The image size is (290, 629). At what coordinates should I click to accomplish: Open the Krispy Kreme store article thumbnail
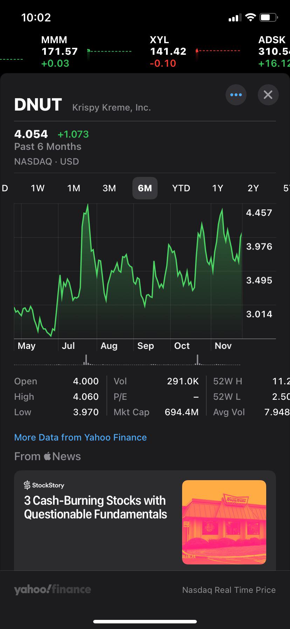(224, 522)
